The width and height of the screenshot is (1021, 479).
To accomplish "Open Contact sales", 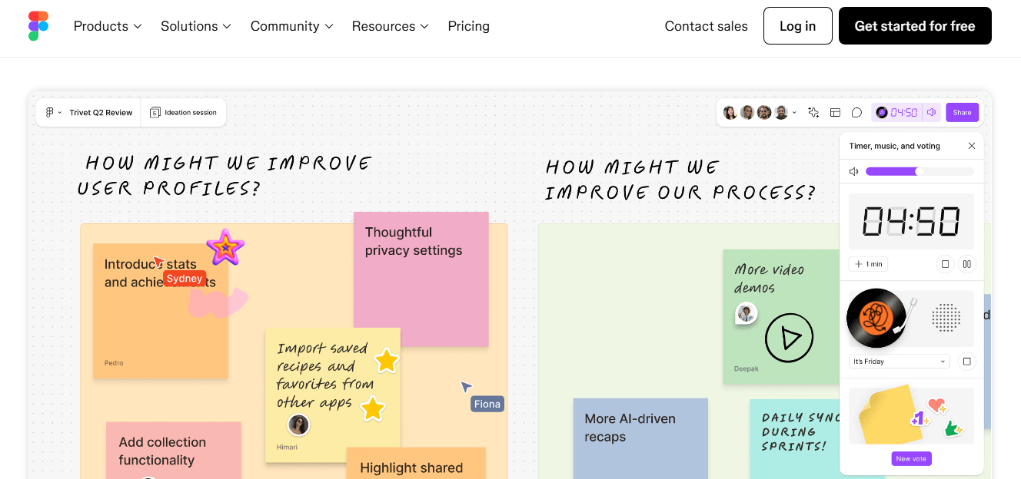I will pos(706,25).
